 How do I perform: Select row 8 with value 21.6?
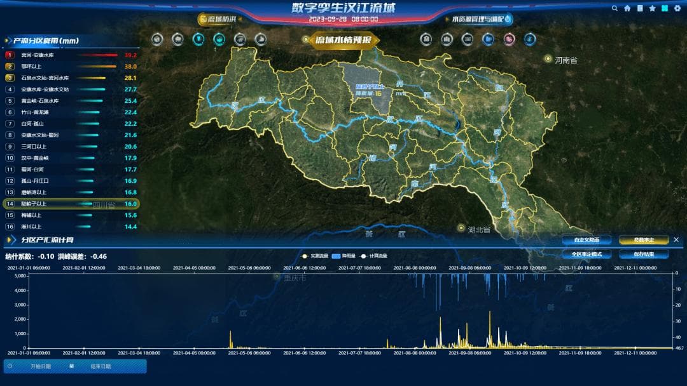(x=71, y=135)
